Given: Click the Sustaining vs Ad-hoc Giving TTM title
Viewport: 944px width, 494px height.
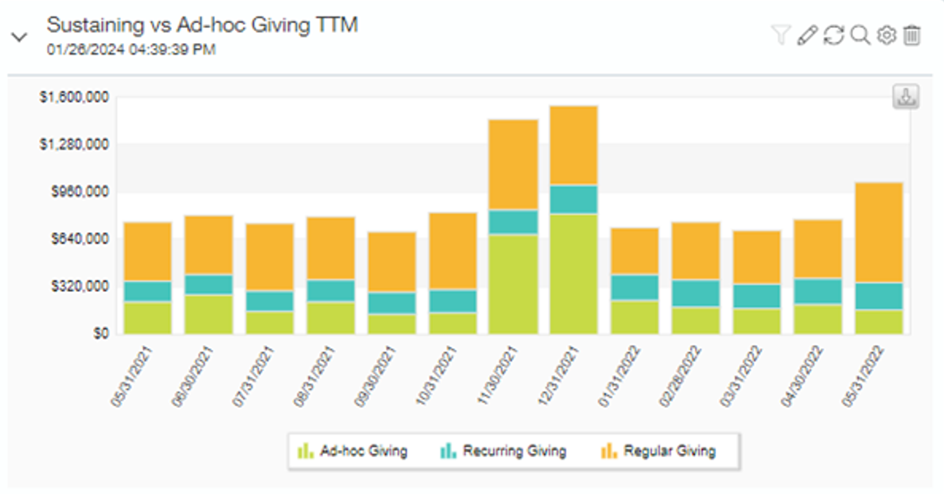Looking at the screenshot, I should [202, 25].
